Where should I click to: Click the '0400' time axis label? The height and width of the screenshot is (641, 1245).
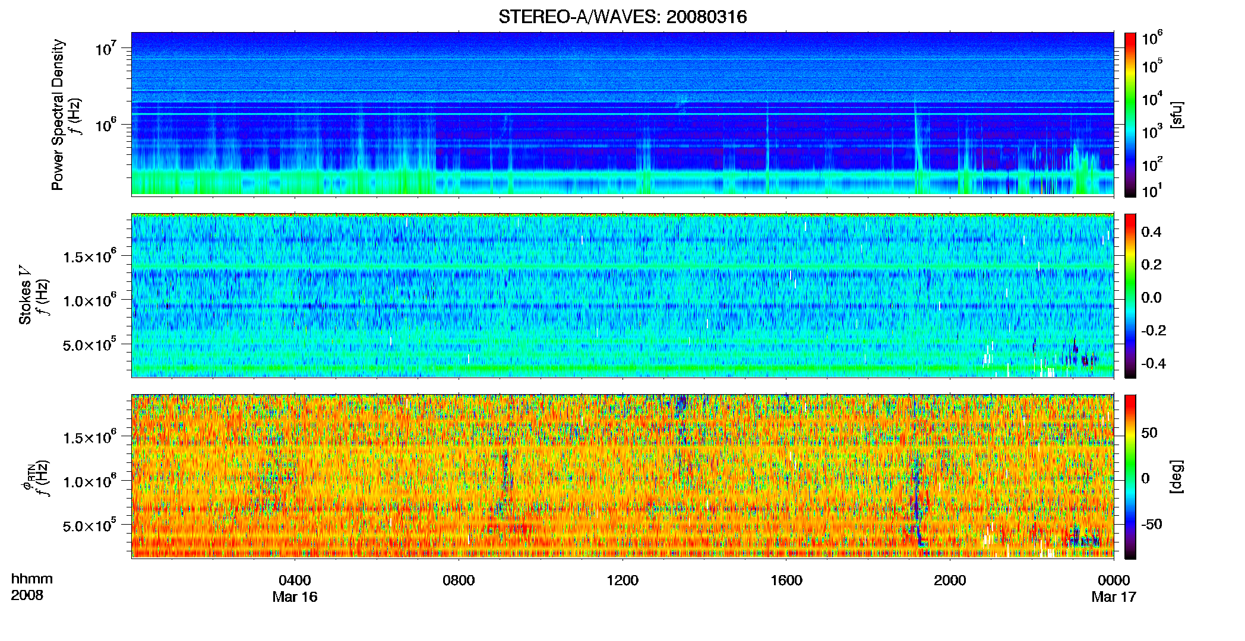click(295, 580)
